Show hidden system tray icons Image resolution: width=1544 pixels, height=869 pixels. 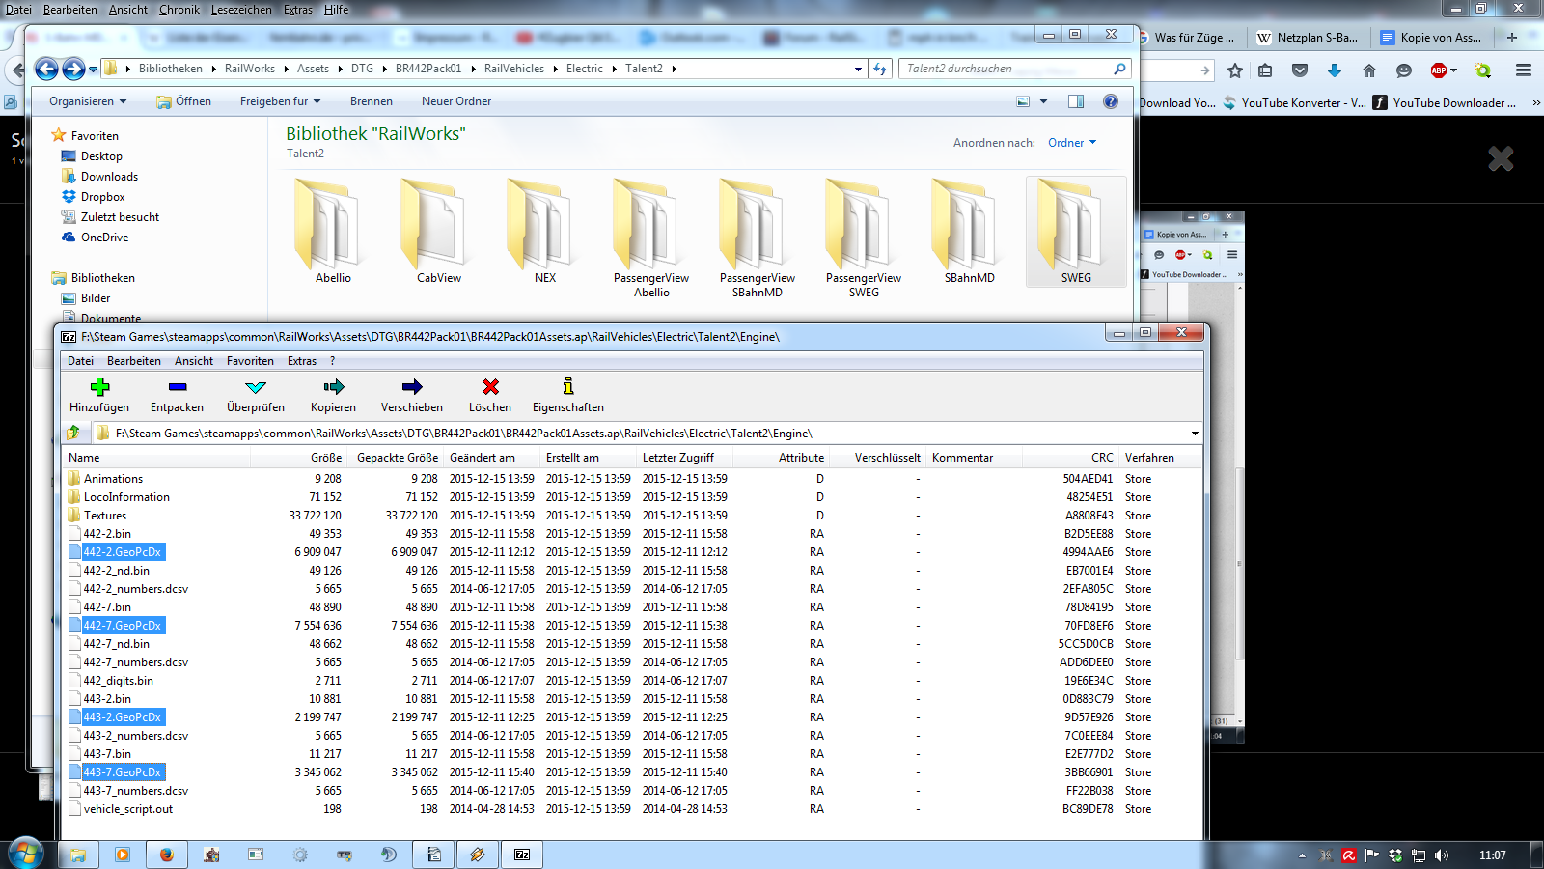(x=1302, y=855)
